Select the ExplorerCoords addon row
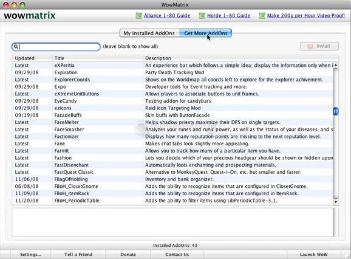Screen dimensions: 351x259 pyautogui.click(x=172, y=80)
